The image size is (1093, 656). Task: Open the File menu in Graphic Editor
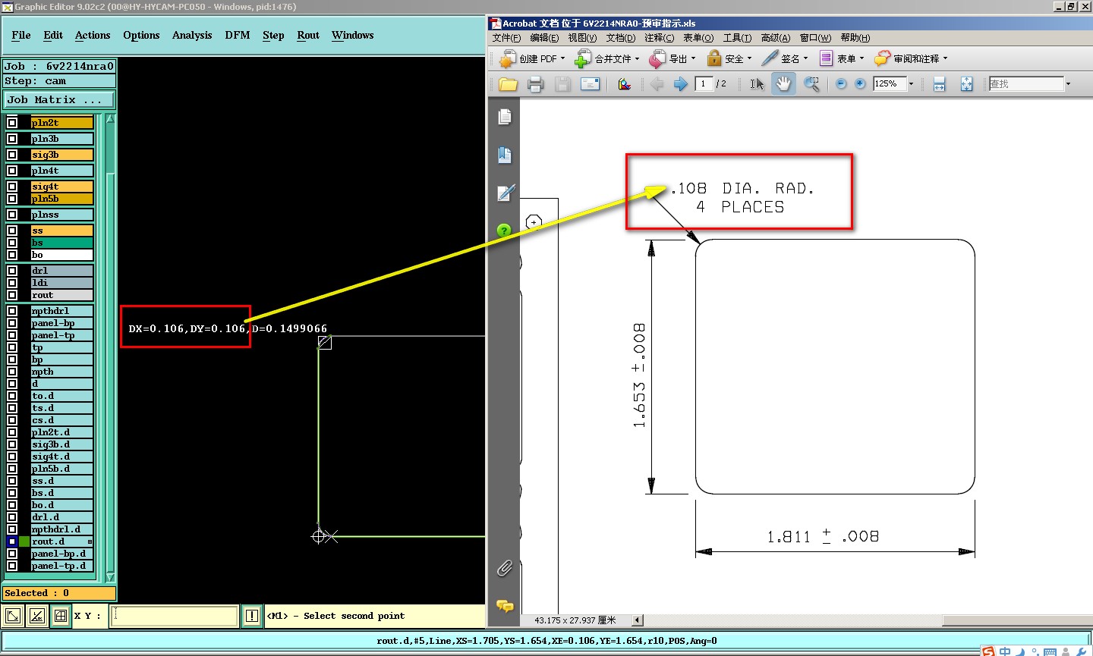21,35
